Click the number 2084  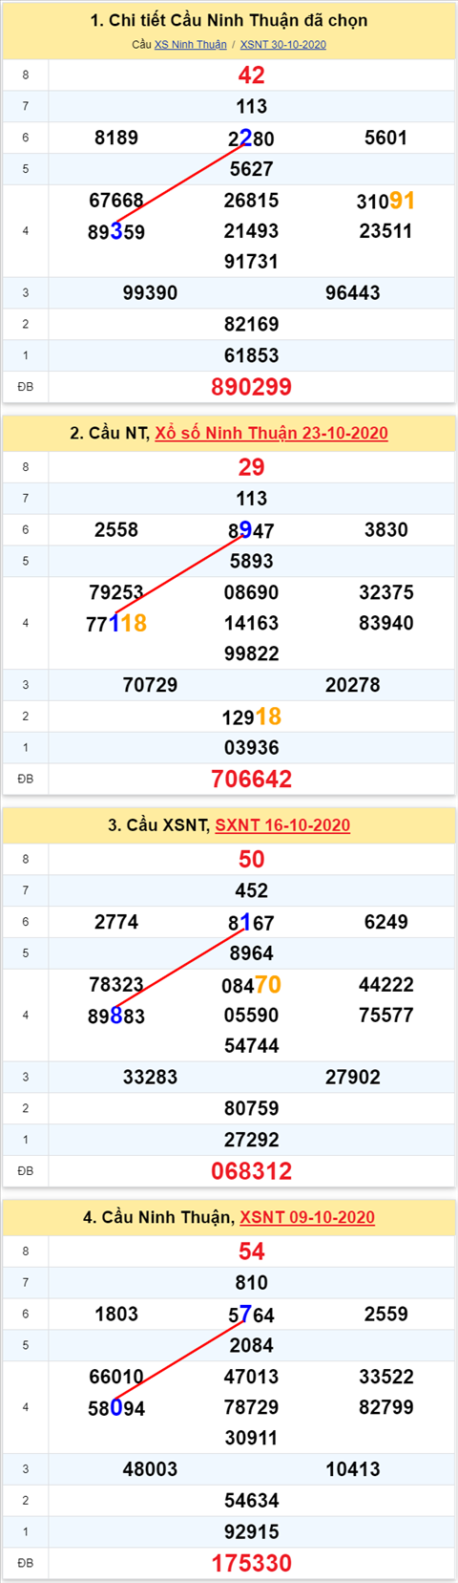pos(252,1345)
